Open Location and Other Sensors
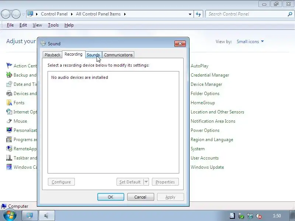This screenshot has height=221, width=295. (x=217, y=112)
